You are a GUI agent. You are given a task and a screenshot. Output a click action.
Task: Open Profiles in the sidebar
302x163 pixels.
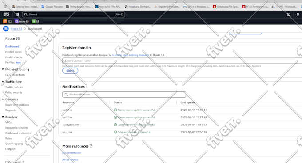pyautogui.click(x=10, y=62)
